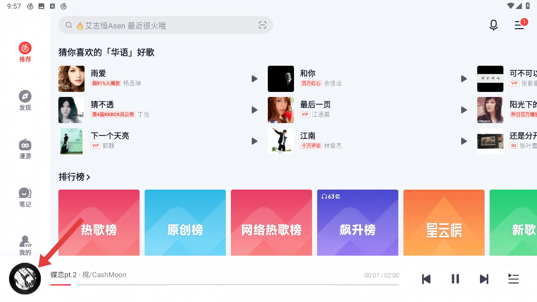Click the playback progress slider

point(225,285)
